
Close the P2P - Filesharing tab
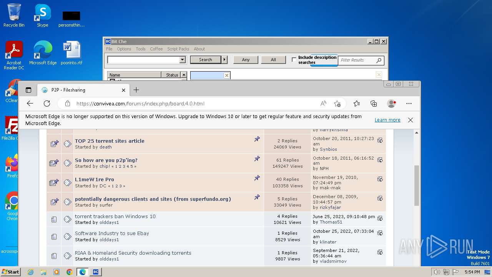123,90
